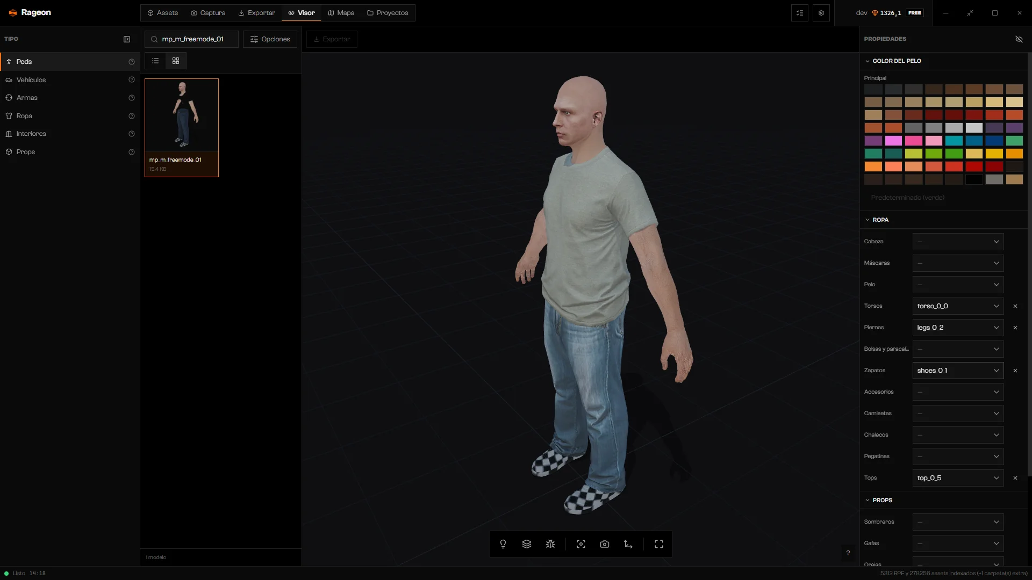Click the axis gizmo icon in viewer toolbar
This screenshot has height=580, width=1032.
pyautogui.click(x=628, y=544)
